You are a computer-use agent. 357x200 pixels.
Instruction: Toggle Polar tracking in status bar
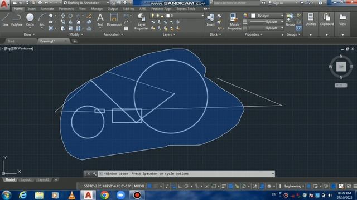(186, 186)
